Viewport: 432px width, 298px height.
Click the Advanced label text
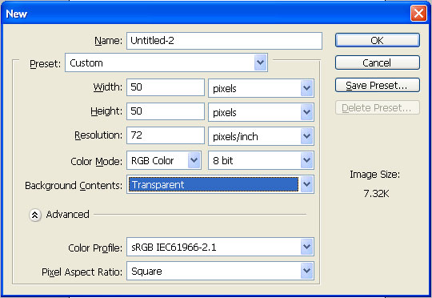tap(68, 215)
